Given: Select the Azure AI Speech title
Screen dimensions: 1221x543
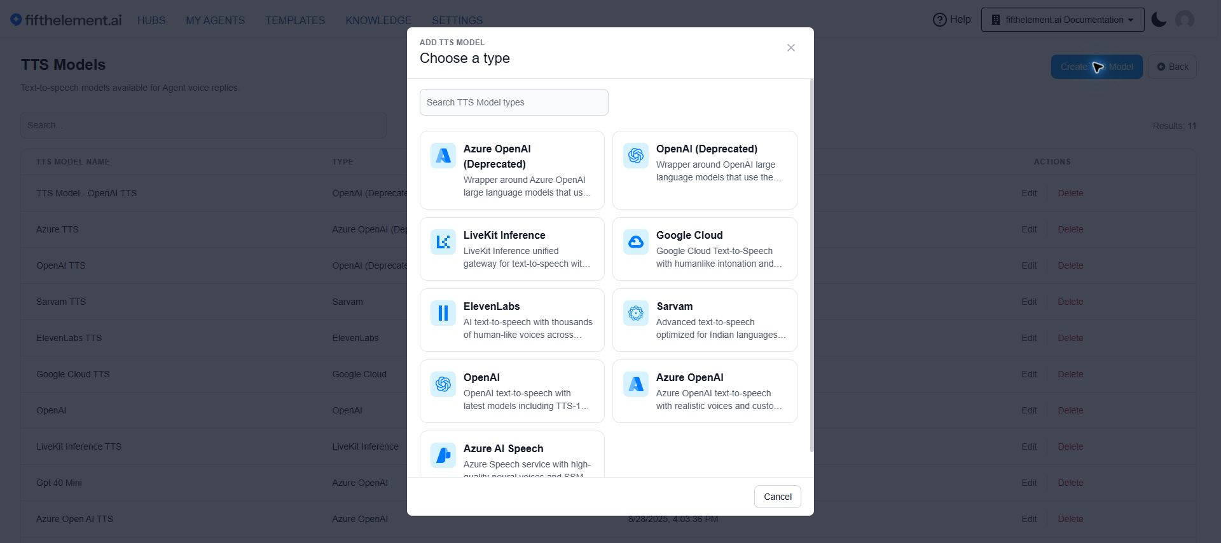Looking at the screenshot, I should (x=503, y=448).
